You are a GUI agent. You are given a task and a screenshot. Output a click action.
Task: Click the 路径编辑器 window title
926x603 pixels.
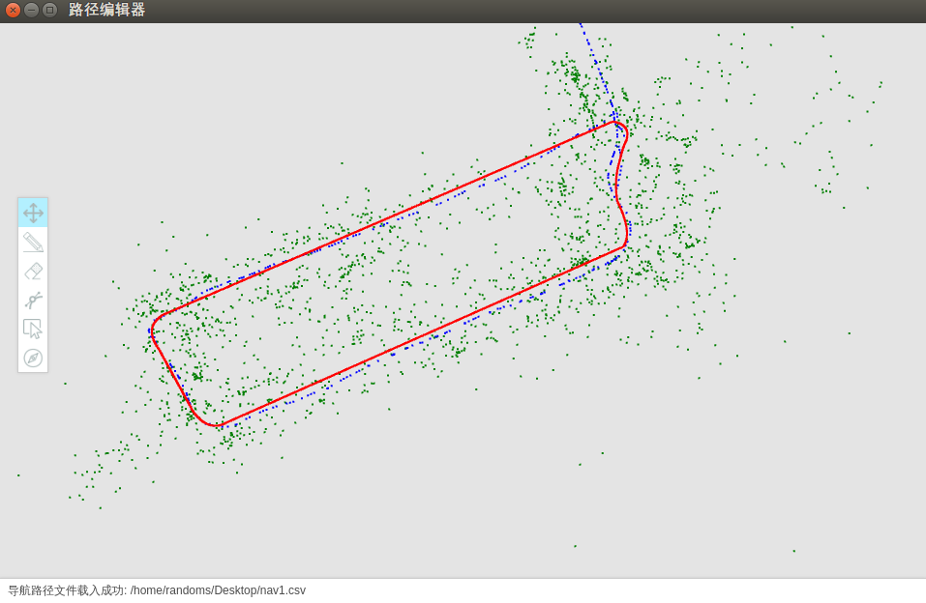[x=106, y=10]
